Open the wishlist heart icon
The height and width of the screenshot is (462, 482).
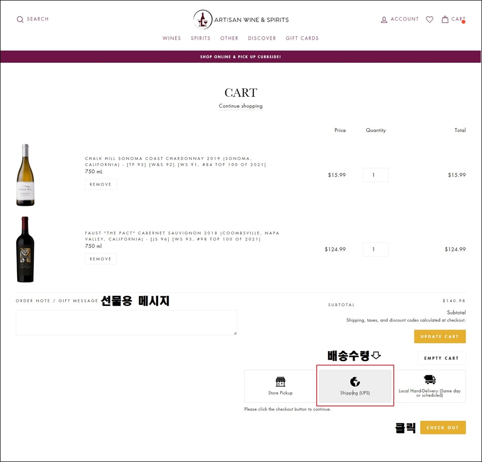[x=429, y=20]
